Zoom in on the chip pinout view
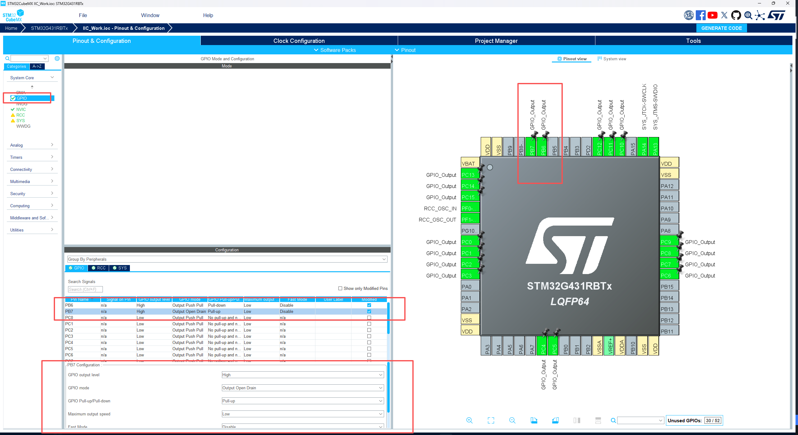Viewport: 798px width, 435px height. pyautogui.click(x=469, y=420)
